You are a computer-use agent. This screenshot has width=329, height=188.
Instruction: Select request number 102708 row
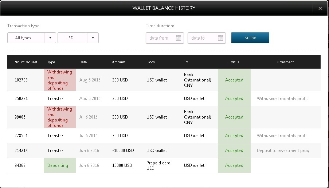21,80
